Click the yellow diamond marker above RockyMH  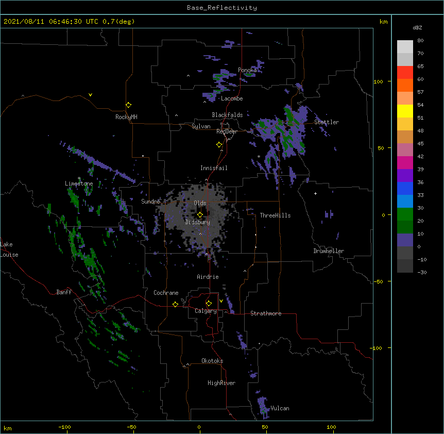pyautogui.click(x=128, y=105)
